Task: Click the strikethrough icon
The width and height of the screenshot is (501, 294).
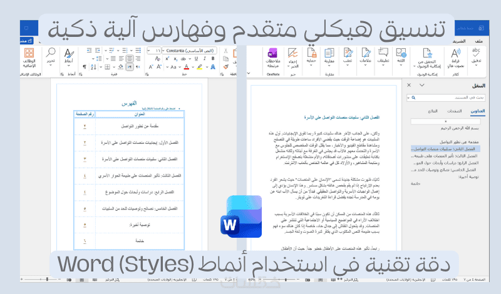Action: point(183,59)
